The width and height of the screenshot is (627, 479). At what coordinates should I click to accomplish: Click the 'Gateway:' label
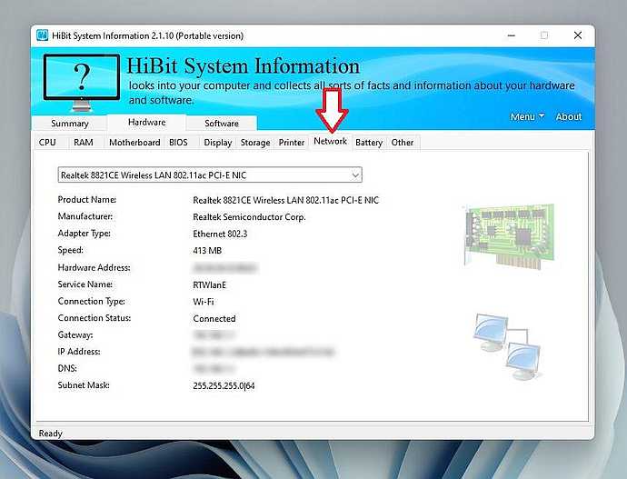[75, 334]
